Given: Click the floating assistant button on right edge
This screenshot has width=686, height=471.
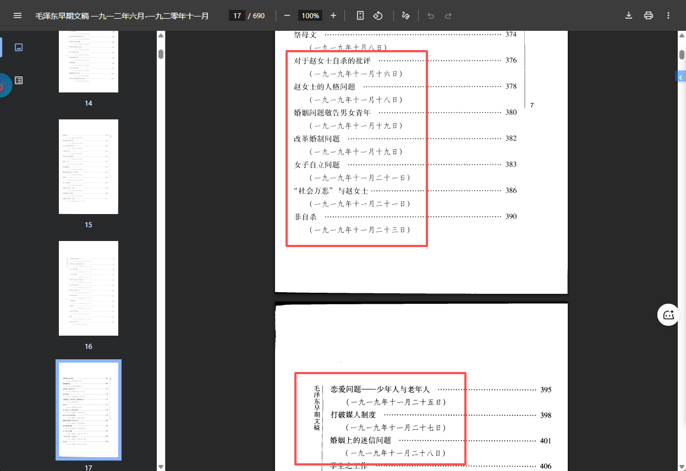Looking at the screenshot, I should tap(668, 315).
